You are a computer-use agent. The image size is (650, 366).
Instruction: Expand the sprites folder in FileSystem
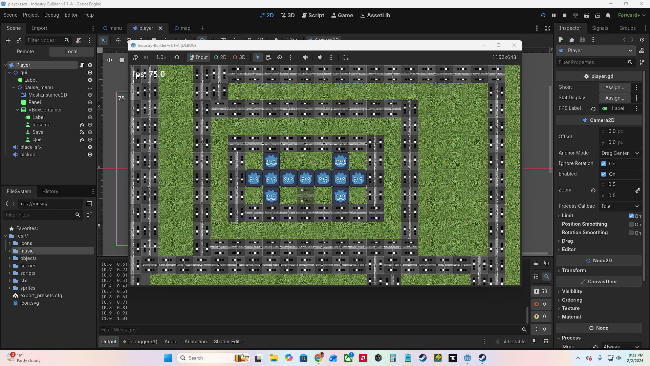coord(9,288)
